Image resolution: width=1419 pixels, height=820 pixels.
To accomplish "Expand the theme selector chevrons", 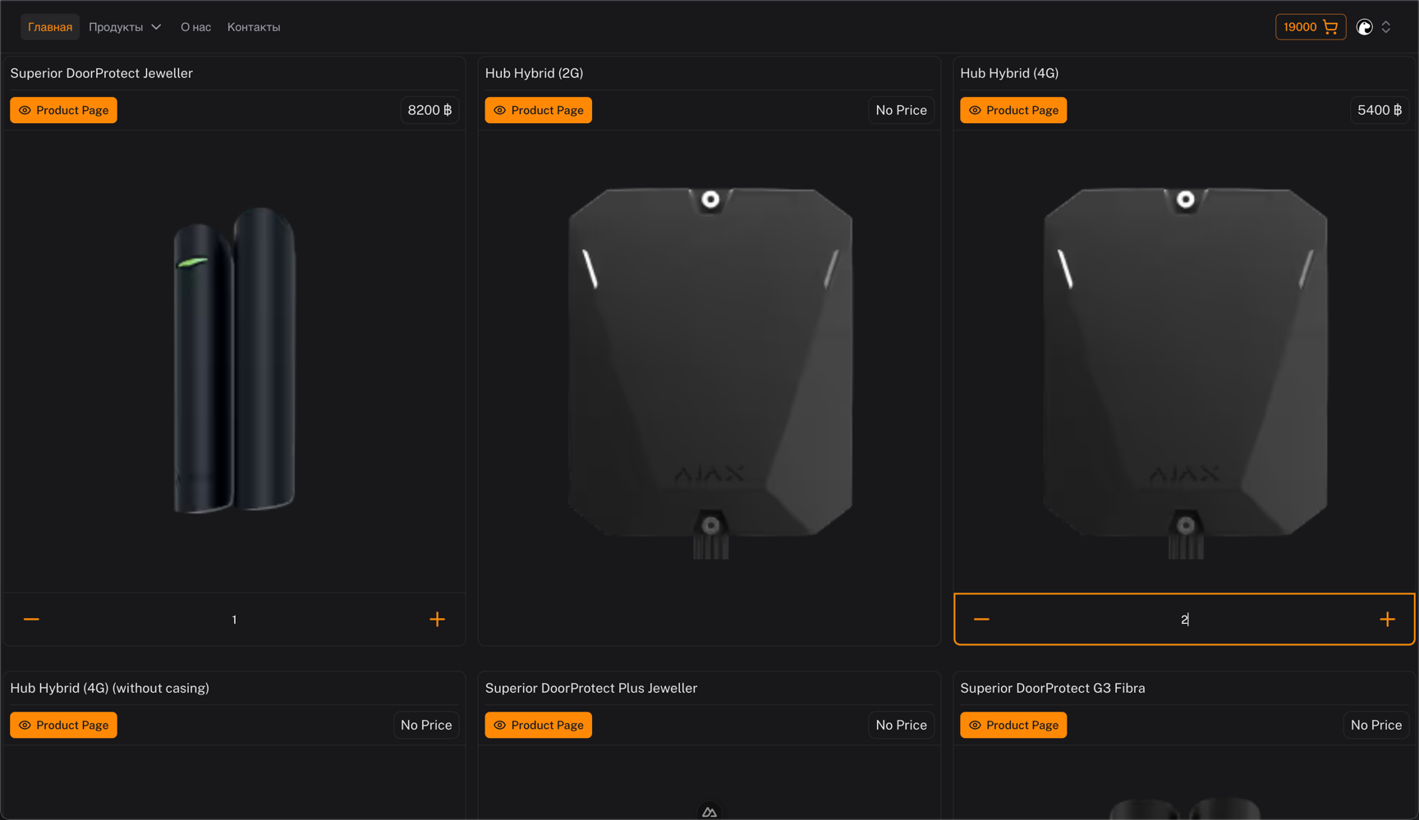I will pyautogui.click(x=1386, y=27).
